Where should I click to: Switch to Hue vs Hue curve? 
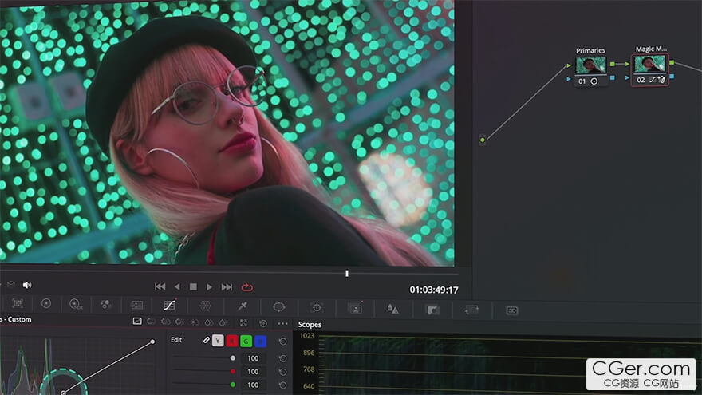point(151,322)
